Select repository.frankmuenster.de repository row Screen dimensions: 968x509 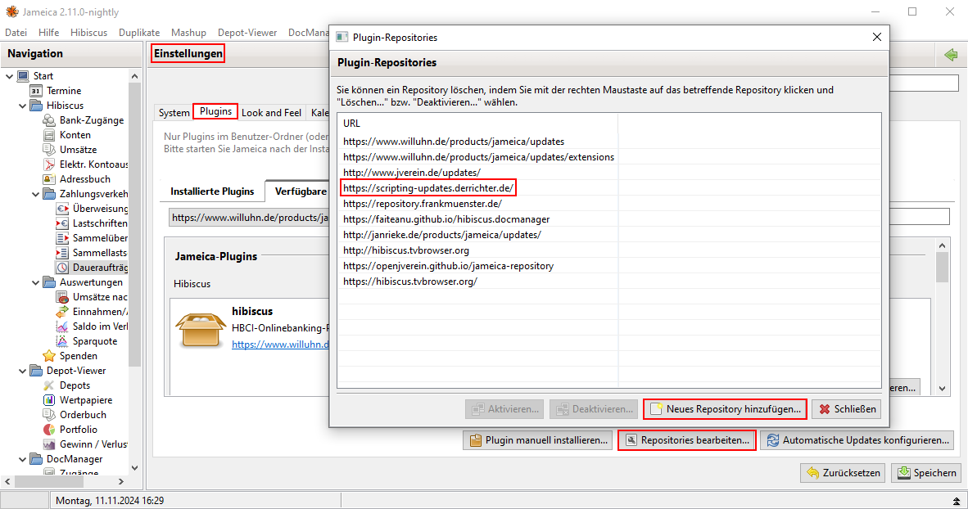pyautogui.click(x=608, y=204)
